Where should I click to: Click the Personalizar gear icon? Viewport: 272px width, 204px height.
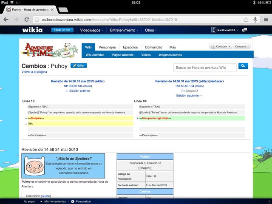click(73, 201)
